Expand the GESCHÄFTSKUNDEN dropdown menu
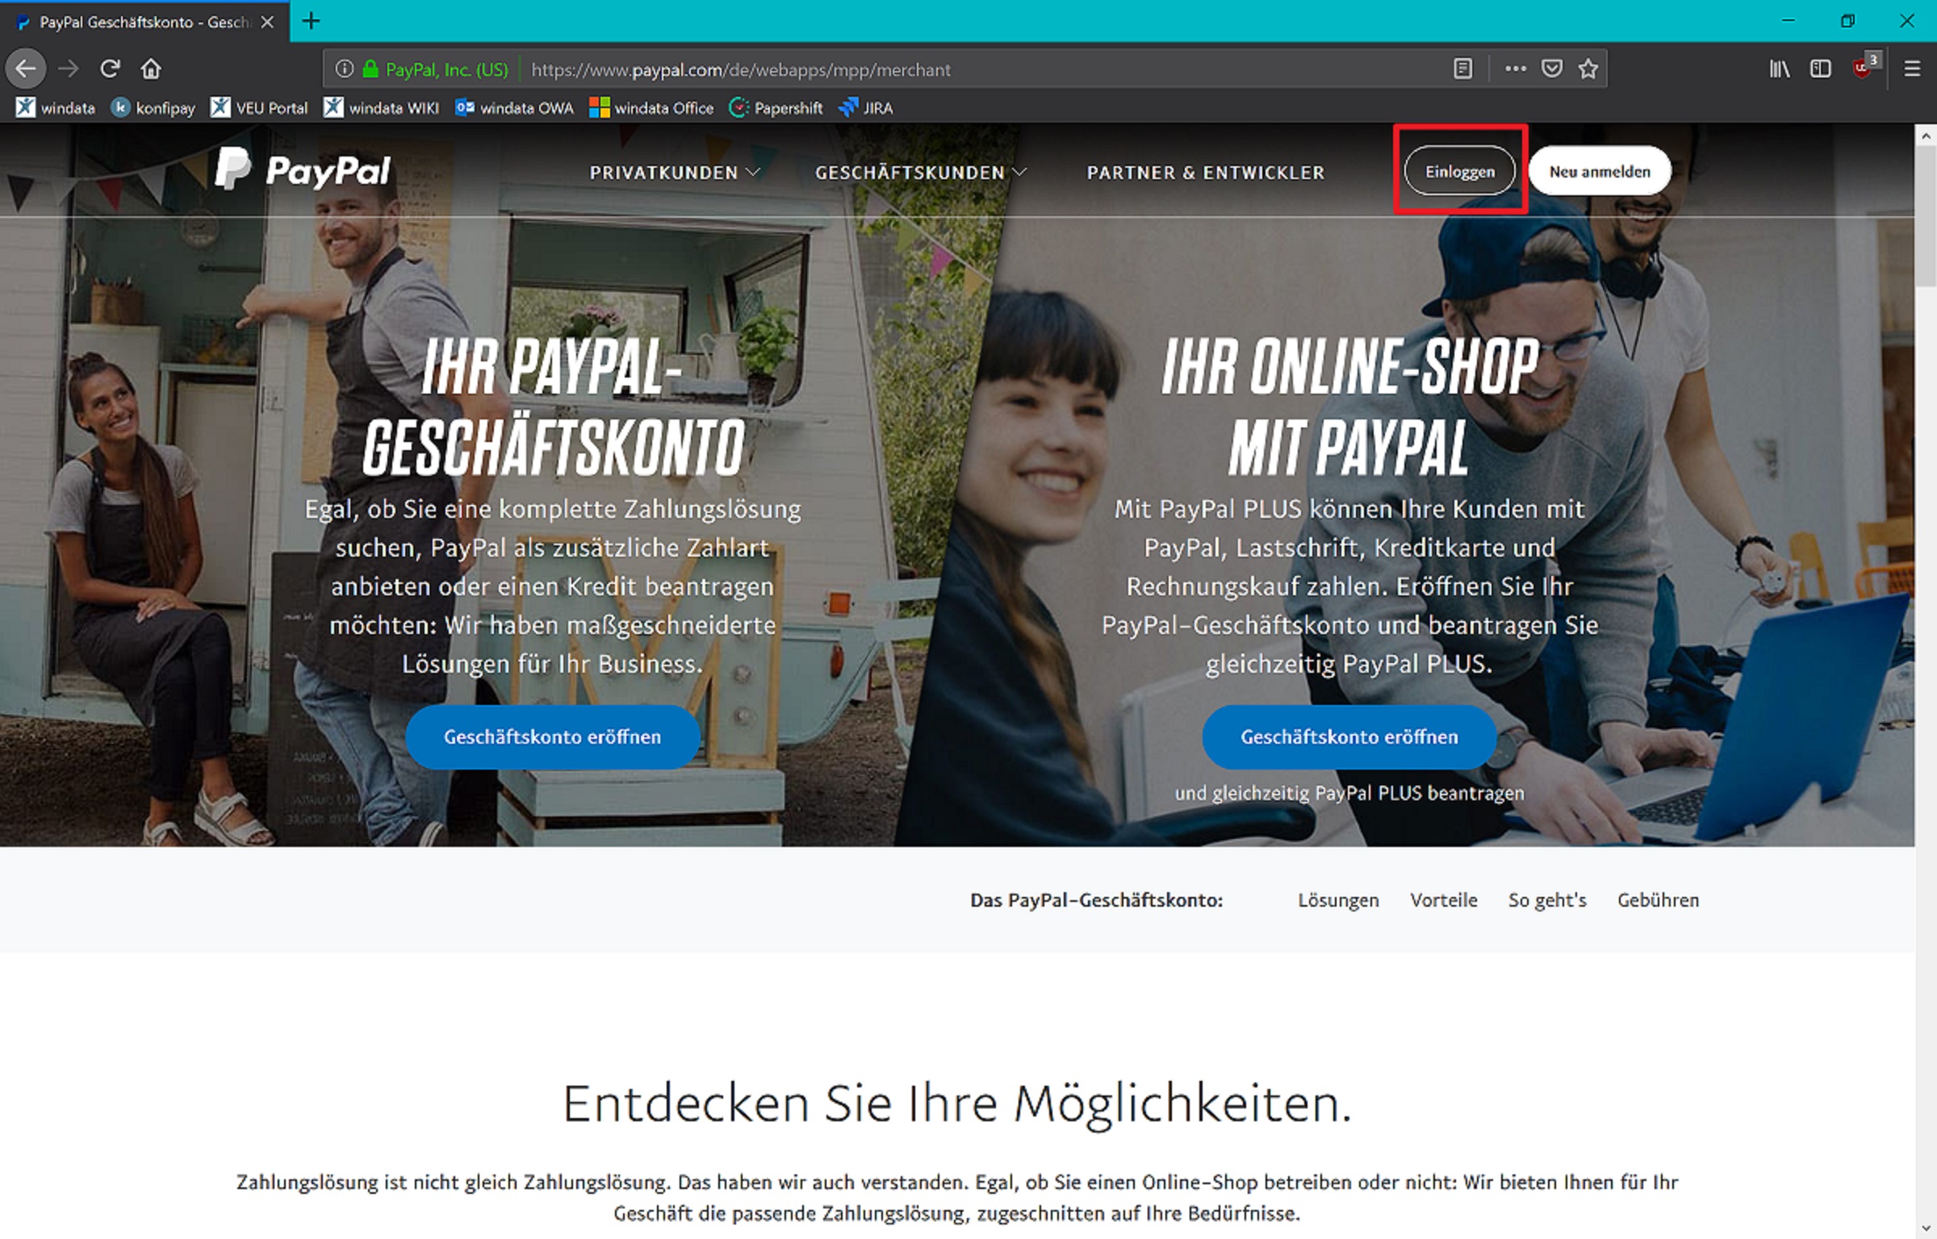 pos(921,173)
